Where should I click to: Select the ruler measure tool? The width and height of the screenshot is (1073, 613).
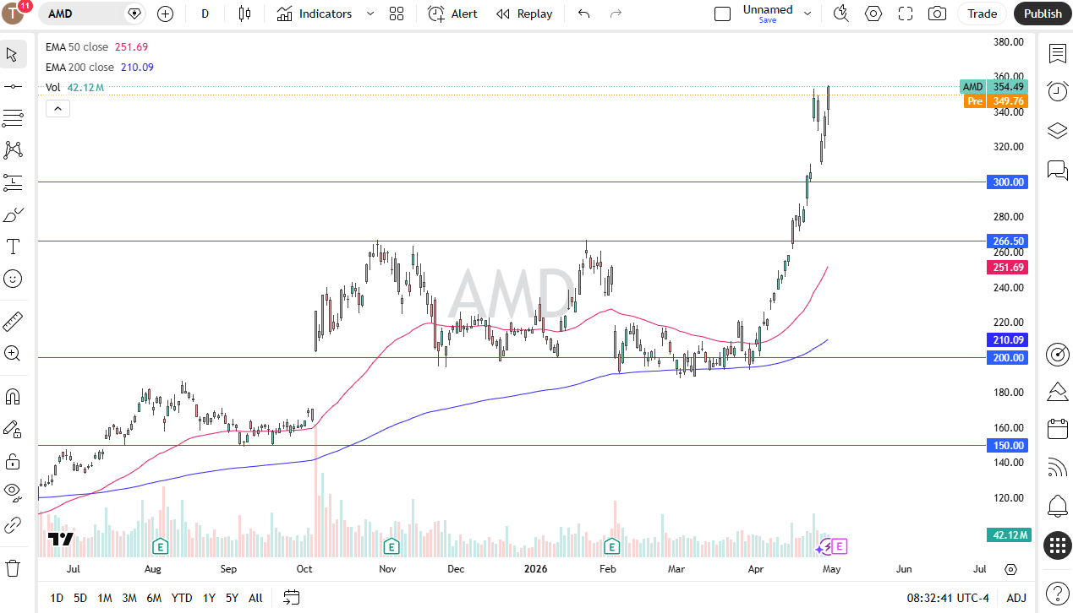[x=13, y=321]
